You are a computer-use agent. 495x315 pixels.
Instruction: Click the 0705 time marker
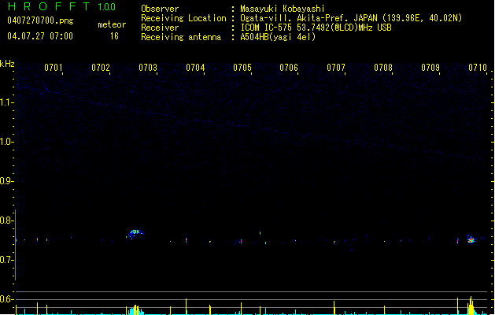[242, 68]
